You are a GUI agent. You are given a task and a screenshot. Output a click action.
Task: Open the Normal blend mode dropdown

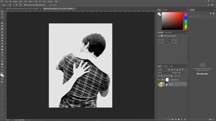click(x=164, y=73)
